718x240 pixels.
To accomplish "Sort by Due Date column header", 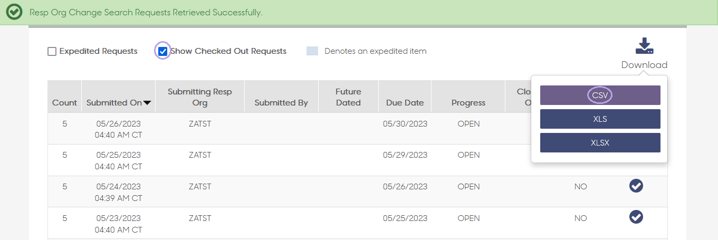I will (x=405, y=103).
